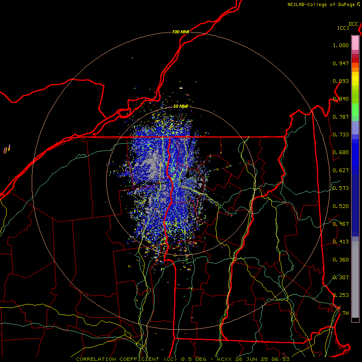Select the 0.467 scale value
The image size is (362, 362).
click(x=341, y=224)
